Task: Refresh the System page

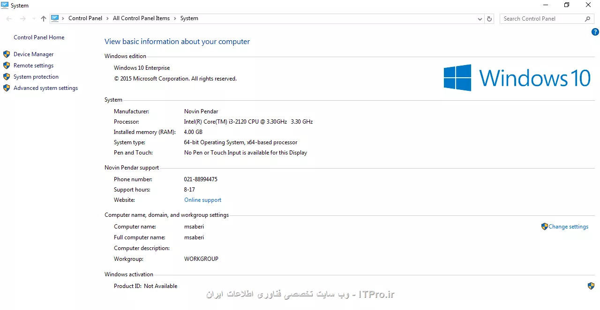Action: point(489,19)
